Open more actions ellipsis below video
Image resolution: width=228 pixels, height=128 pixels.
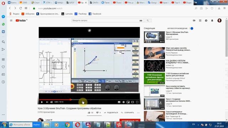click(138, 113)
